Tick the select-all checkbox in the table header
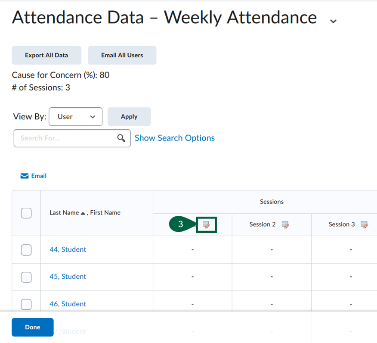The image size is (377, 343). [x=26, y=213]
